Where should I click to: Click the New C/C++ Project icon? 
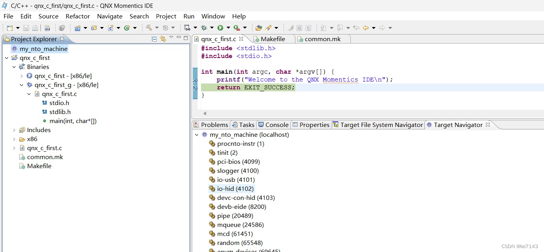[77, 28]
